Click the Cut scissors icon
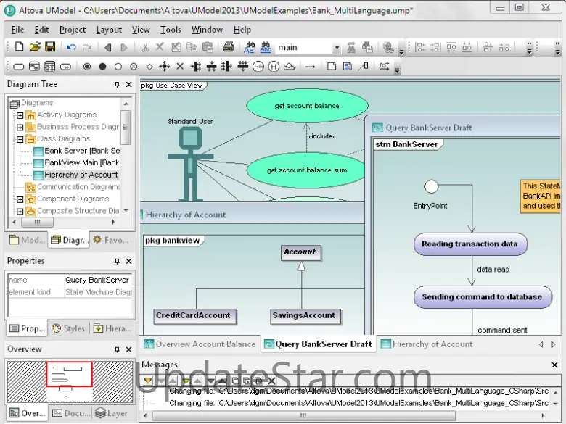Screen dimensions: 566x424 (145, 47)
